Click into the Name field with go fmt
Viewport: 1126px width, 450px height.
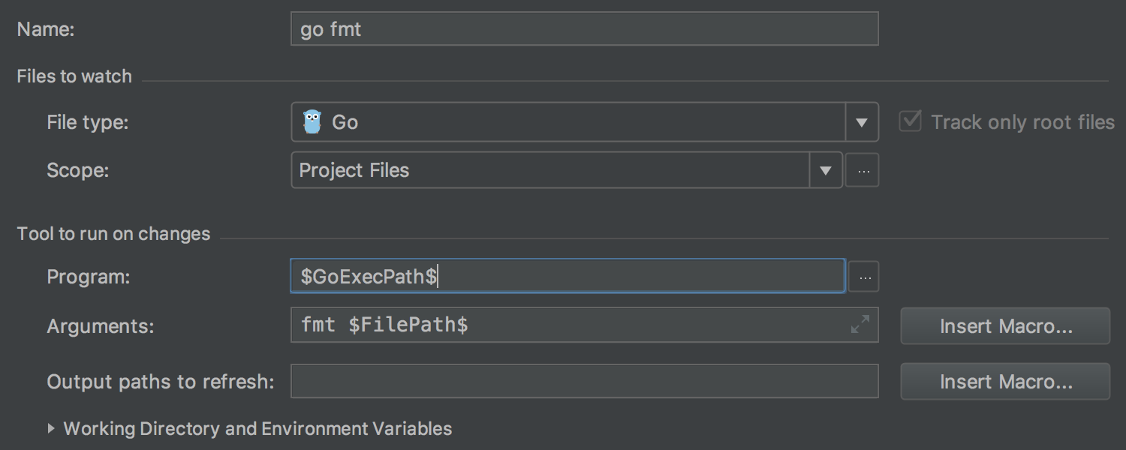tap(584, 29)
